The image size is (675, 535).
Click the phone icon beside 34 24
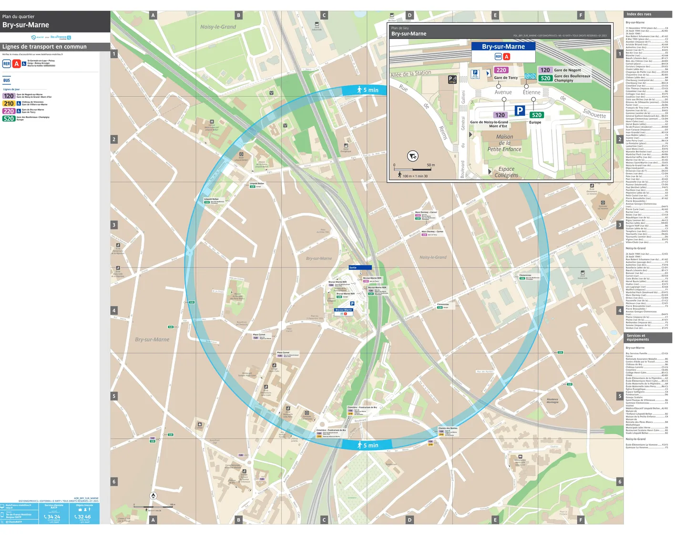[45, 517]
